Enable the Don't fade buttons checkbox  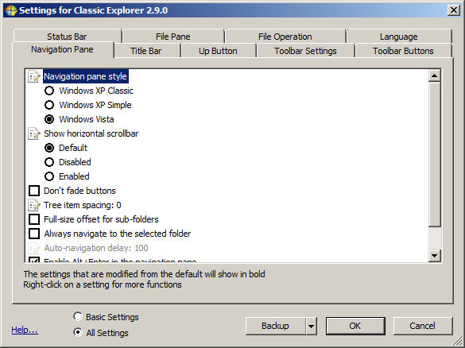point(34,191)
